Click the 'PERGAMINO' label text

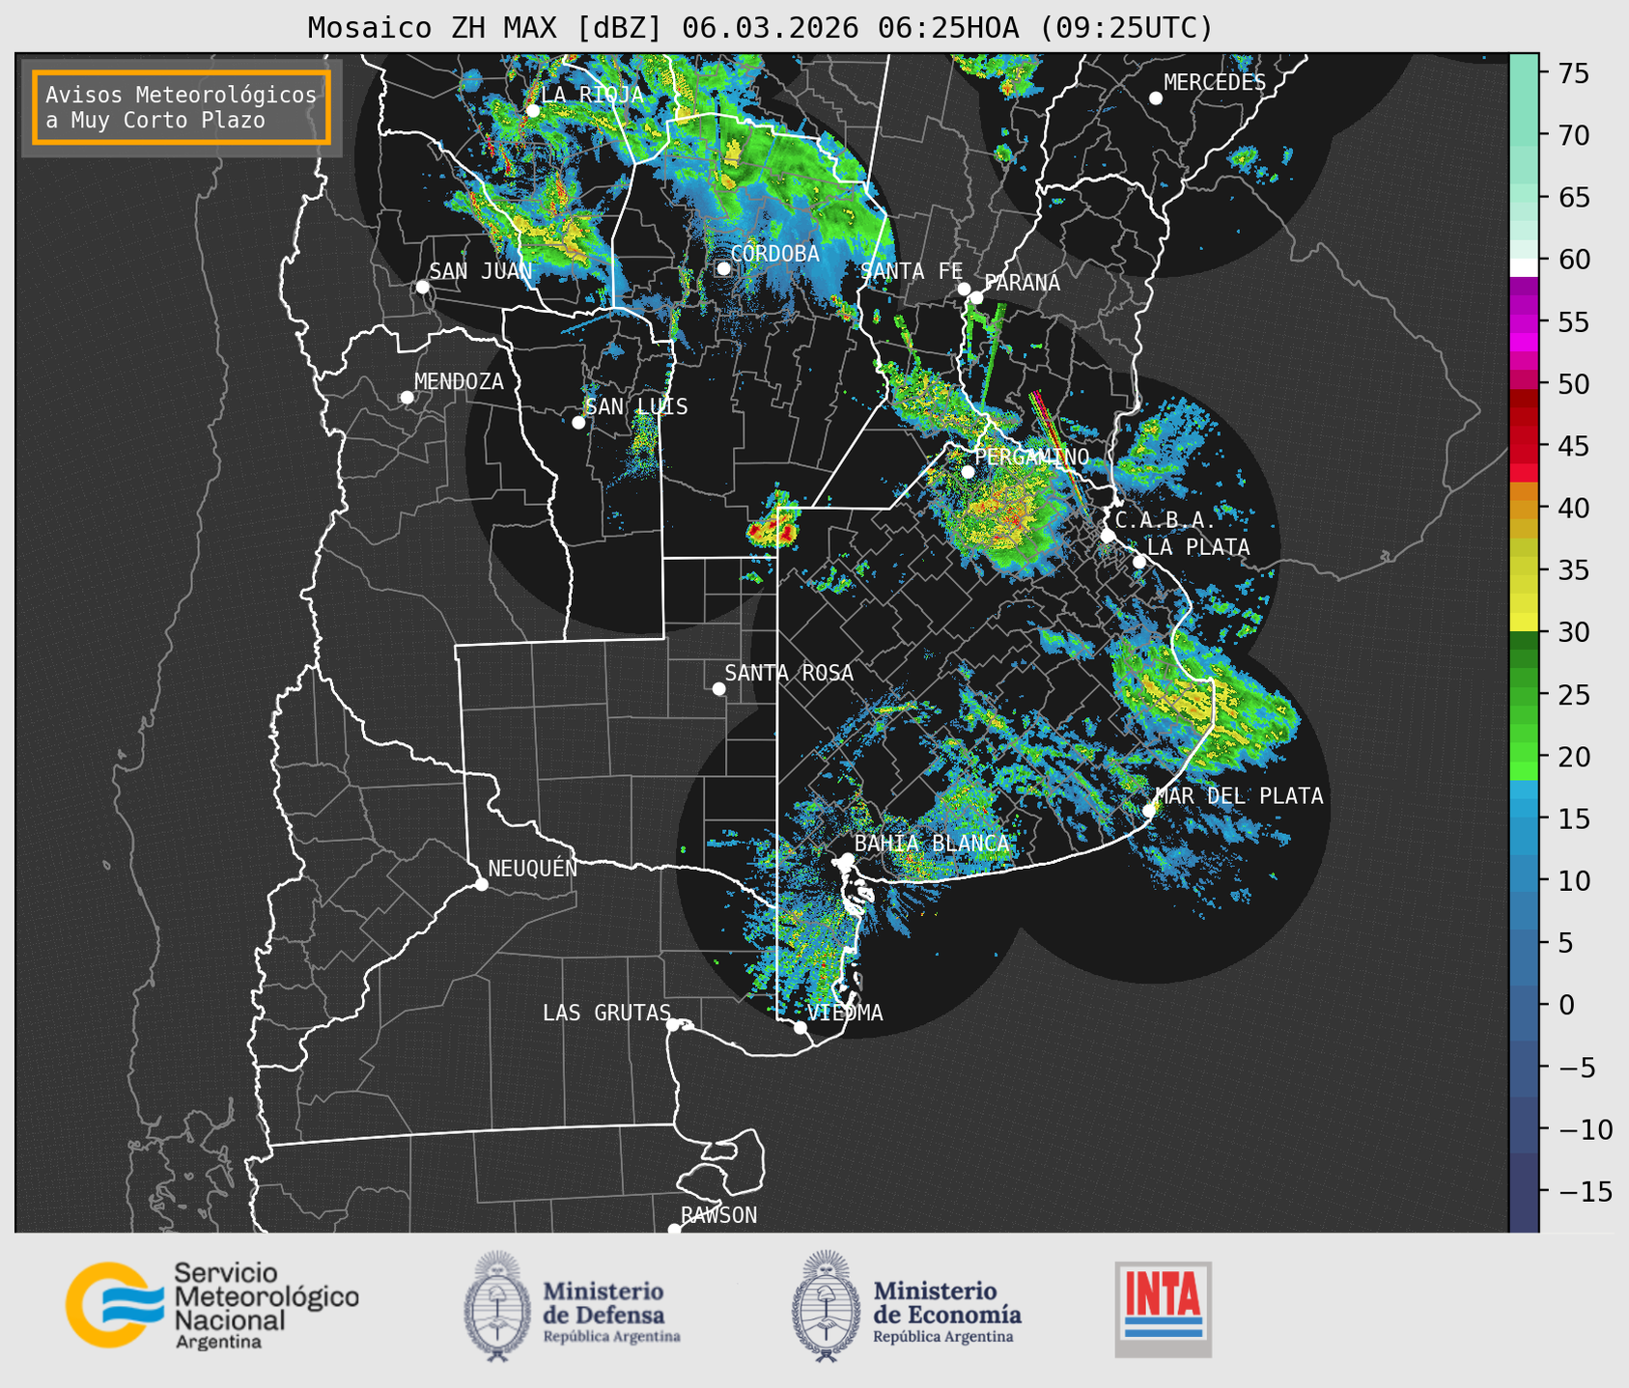point(1032,457)
